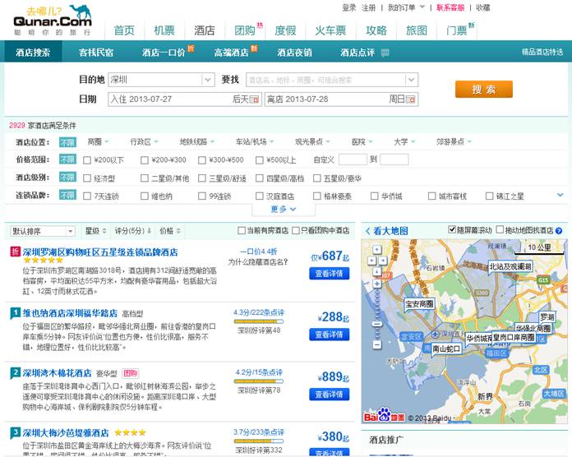Go to the 机票 flights tab
Screen dimensions: 572x457
(164, 30)
